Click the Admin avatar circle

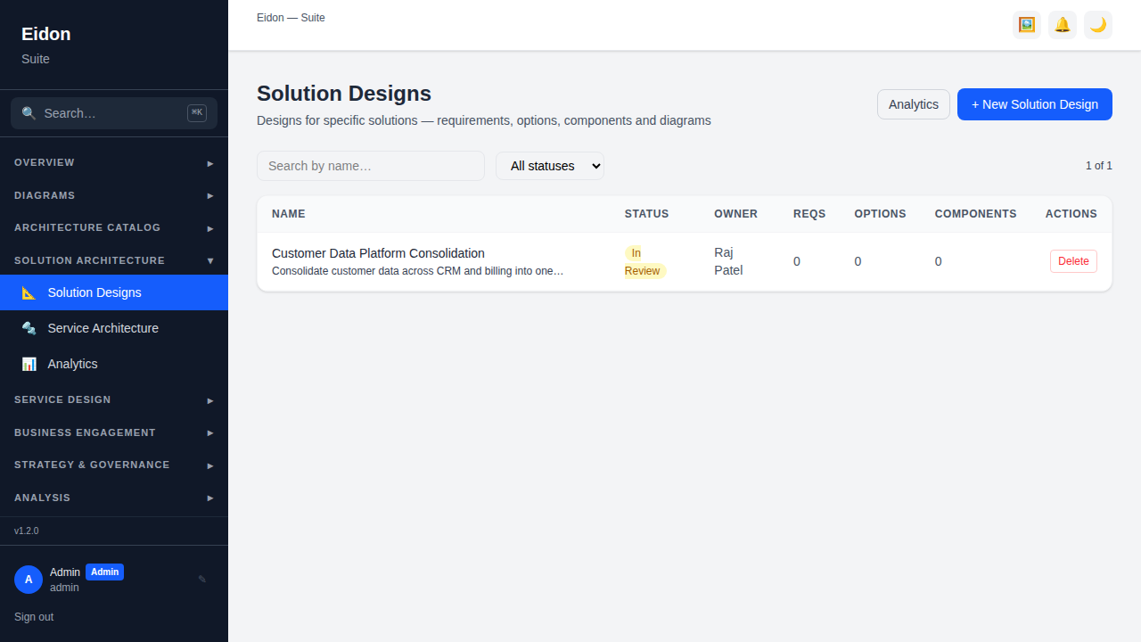point(29,580)
